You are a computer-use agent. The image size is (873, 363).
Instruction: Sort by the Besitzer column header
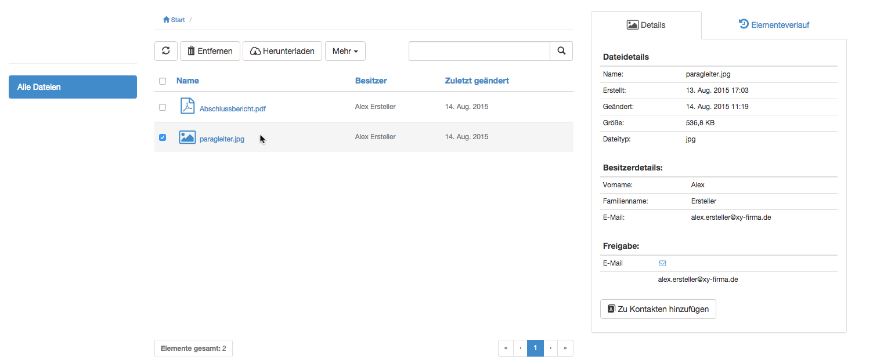pyautogui.click(x=371, y=81)
